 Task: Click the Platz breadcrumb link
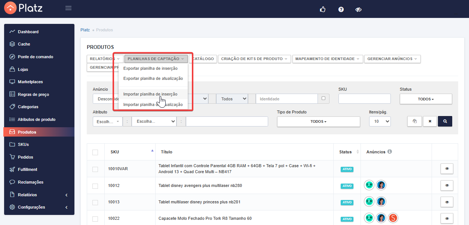coord(85,30)
